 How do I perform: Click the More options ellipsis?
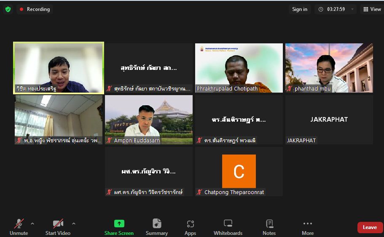tap(307, 227)
